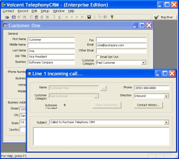Screen dimensions: 179x159
Task: Go to next record arrow icon
Action: tap(77, 17)
